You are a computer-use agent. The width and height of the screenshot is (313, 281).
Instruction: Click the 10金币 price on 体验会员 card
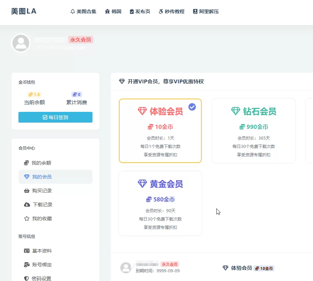point(160,127)
